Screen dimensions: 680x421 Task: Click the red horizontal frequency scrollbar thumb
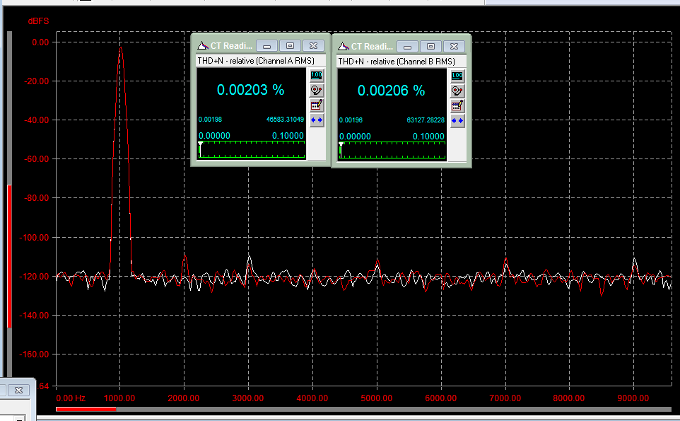coord(86,409)
